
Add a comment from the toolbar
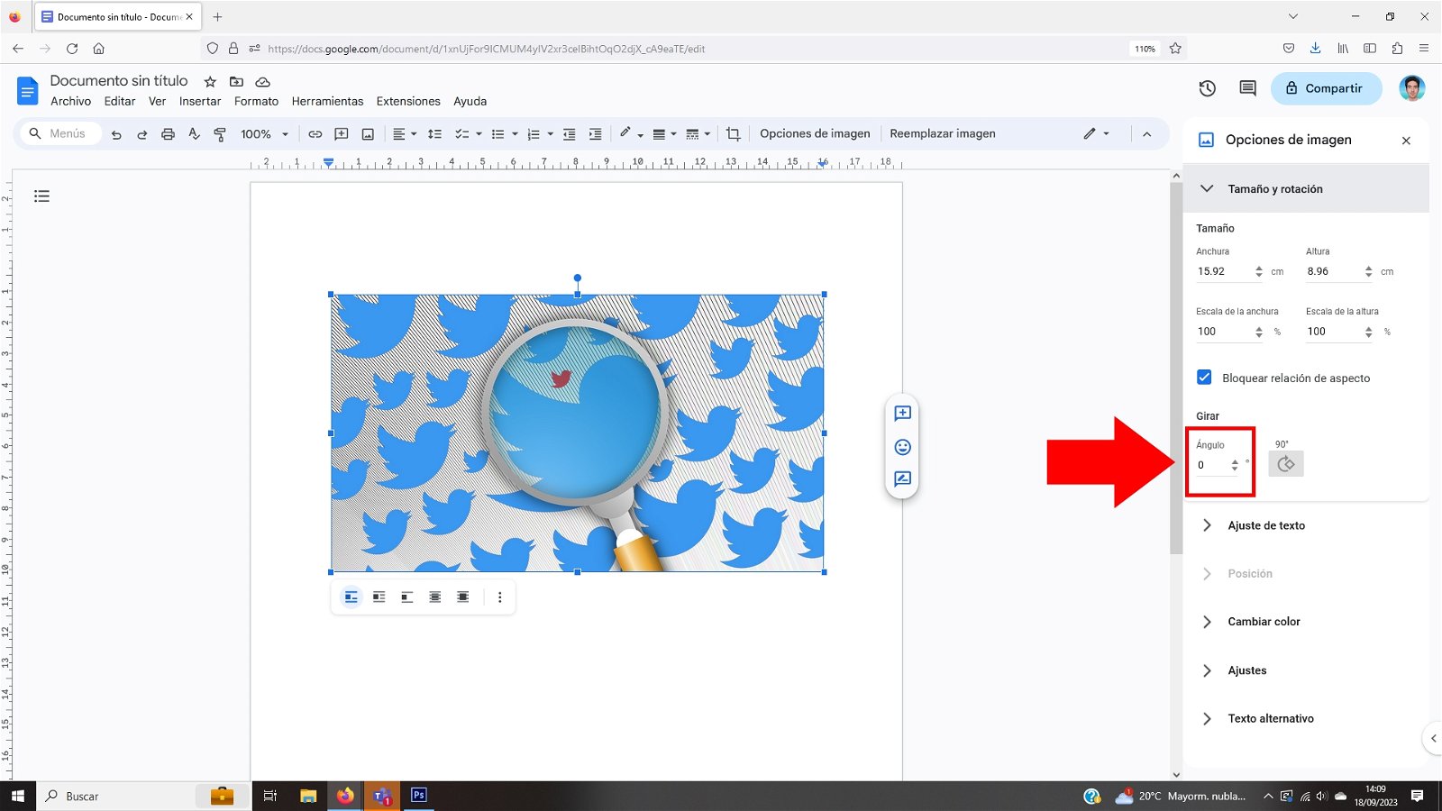(x=342, y=134)
